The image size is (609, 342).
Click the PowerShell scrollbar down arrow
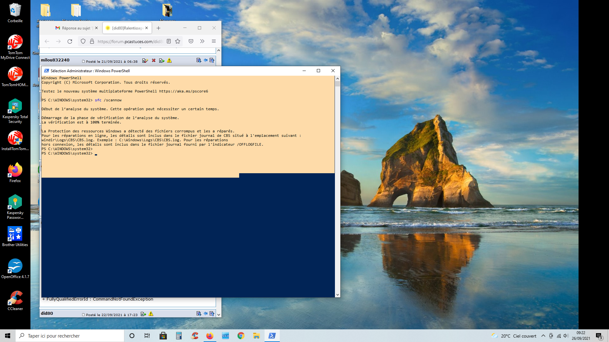click(x=337, y=295)
